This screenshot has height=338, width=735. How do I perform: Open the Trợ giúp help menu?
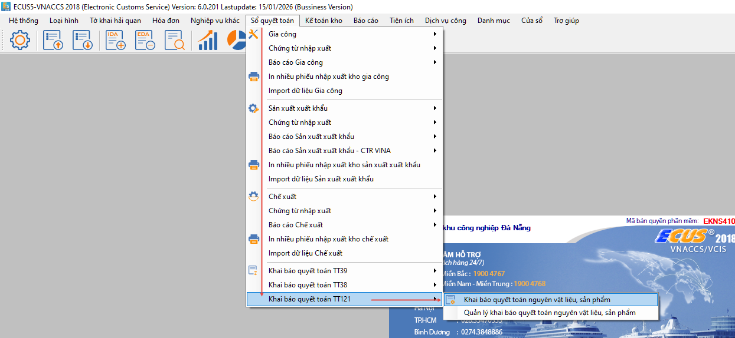566,21
